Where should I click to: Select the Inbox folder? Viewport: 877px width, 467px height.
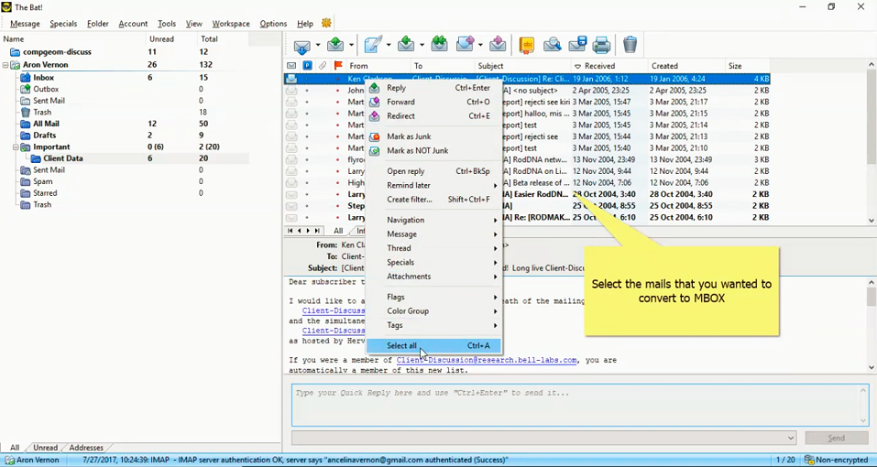click(44, 78)
